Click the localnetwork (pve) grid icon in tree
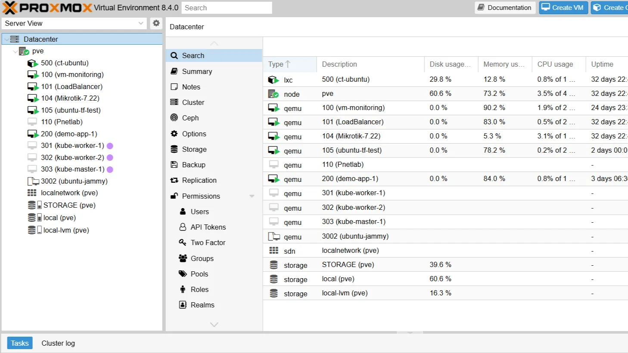 (x=32, y=193)
